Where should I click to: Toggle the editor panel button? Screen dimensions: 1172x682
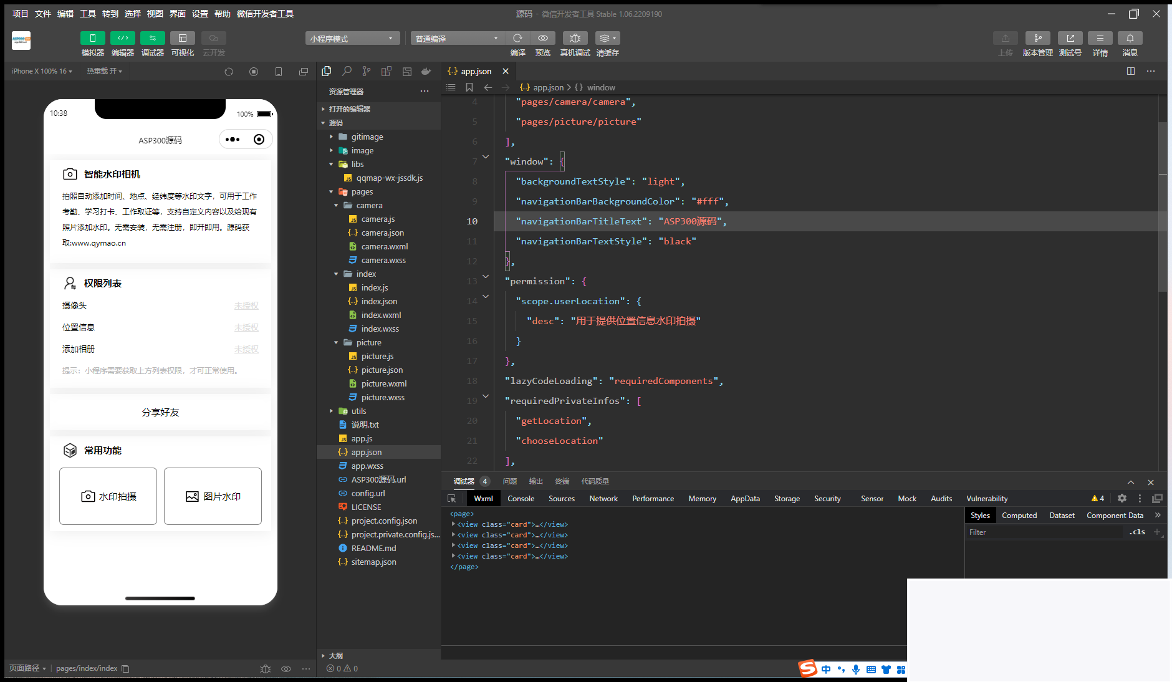pyautogui.click(x=123, y=39)
